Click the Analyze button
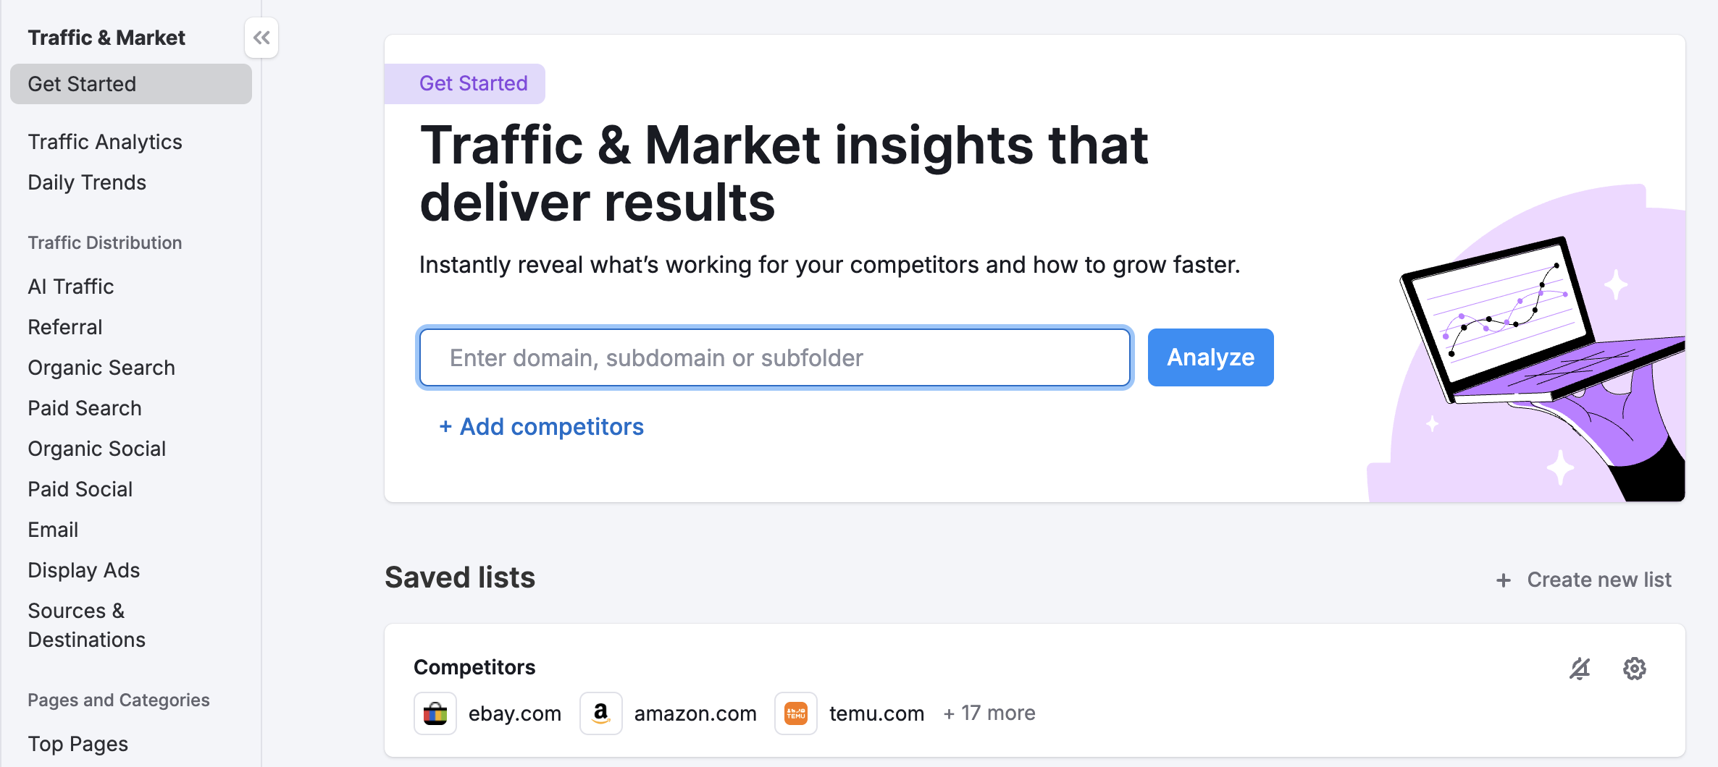The image size is (1718, 767). click(1210, 357)
